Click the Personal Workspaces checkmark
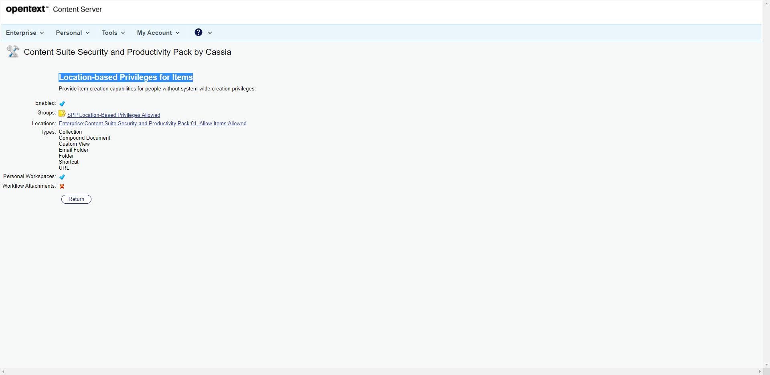770x375 pixels. point(62,177)
